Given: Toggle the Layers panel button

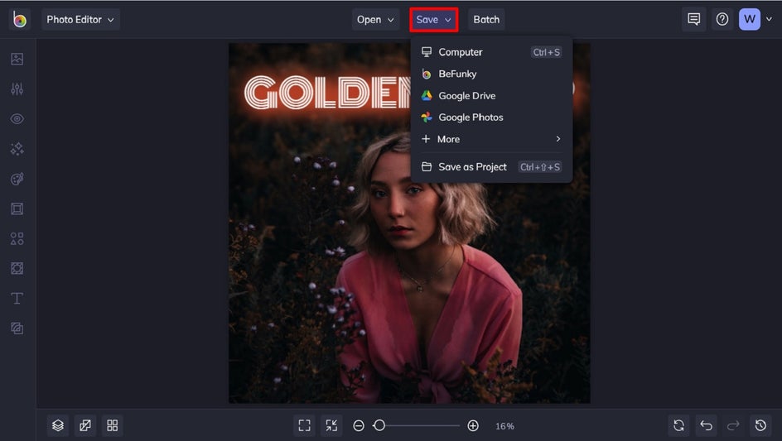Looking at the screenshot, I should [58, 425].
